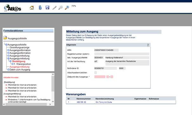Click the Warennummer column header
This screenshot has height=115, width=192.
point(83,99)
